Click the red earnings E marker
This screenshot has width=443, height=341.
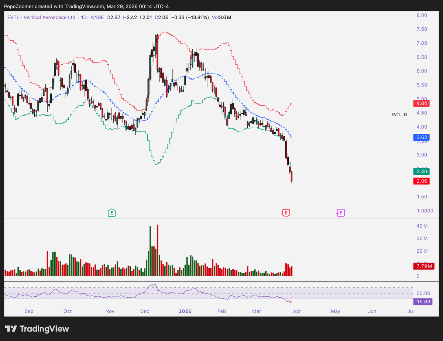point(285,212)
